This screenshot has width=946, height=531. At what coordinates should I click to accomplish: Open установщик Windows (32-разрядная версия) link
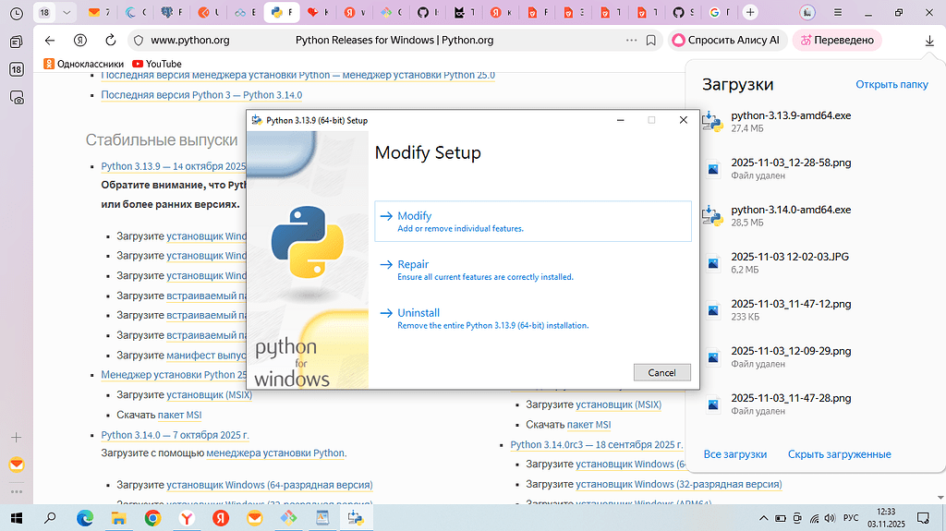[679, 485]
